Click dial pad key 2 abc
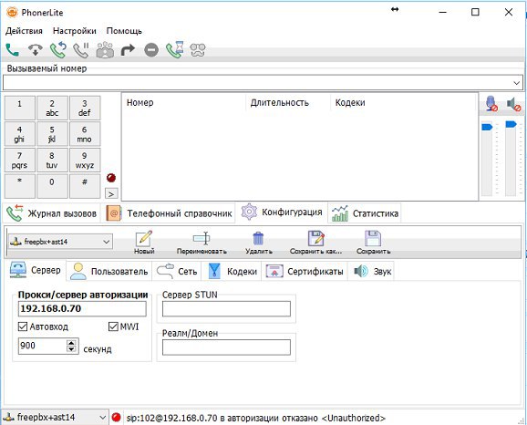The width and height of the screenshot is (527, 425). (52, 108)
